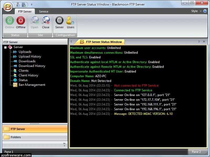Click the Domain Name Not Detected line

(x=91, y=81)
